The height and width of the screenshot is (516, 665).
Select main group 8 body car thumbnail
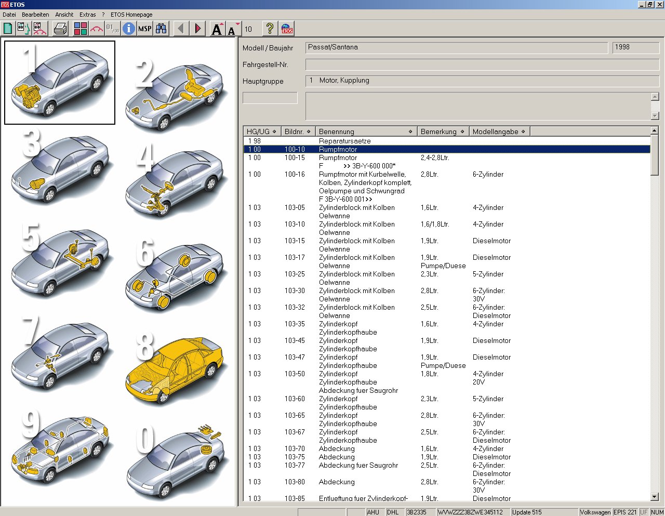(175, 369)
